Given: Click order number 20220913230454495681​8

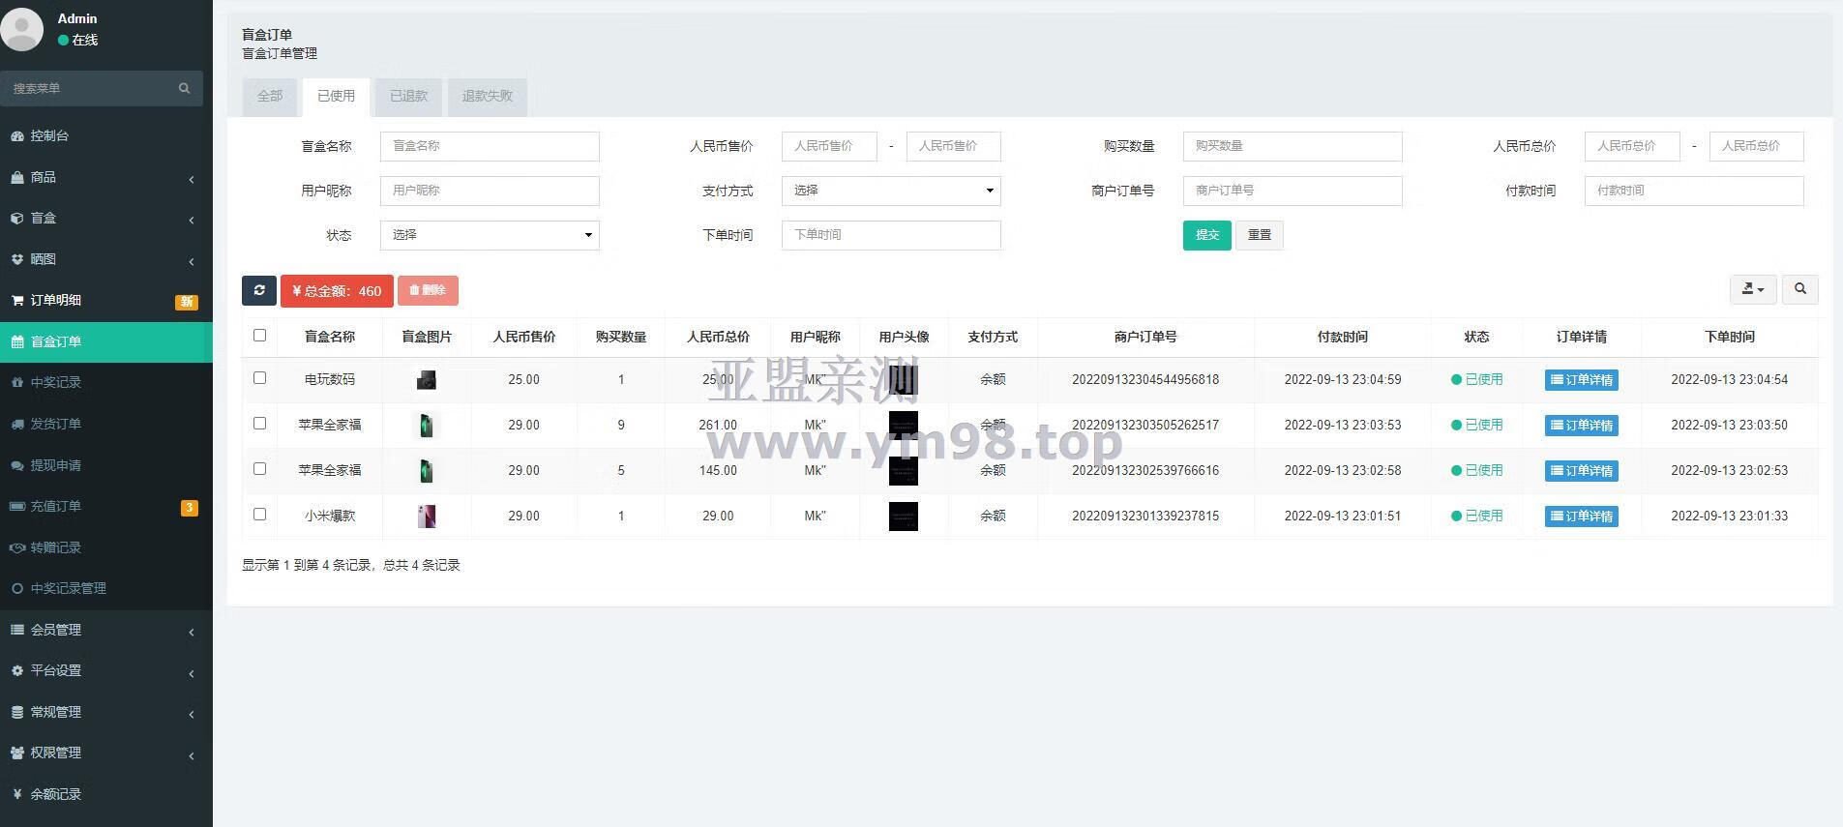Looking at the screenshot, I should (x=1145, y=380).
